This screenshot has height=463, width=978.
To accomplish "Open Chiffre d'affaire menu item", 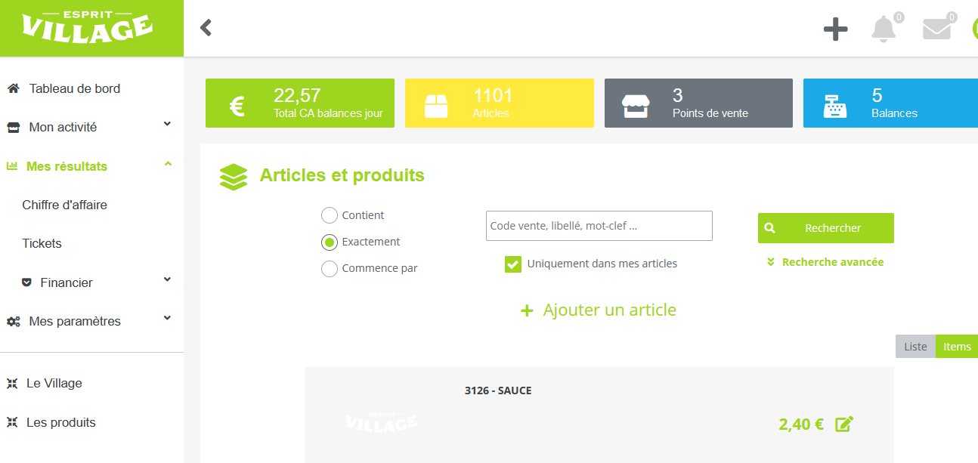I will [65, 205].
